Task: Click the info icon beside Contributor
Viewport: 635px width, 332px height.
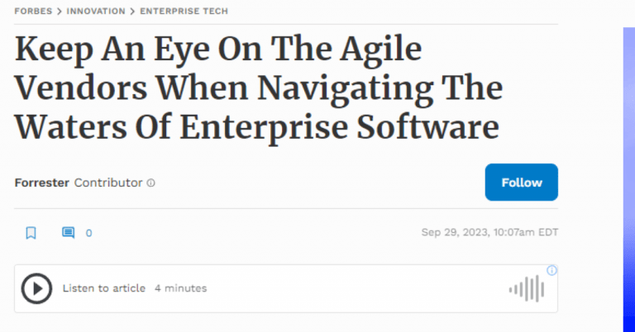Action: tap(150, 183)
